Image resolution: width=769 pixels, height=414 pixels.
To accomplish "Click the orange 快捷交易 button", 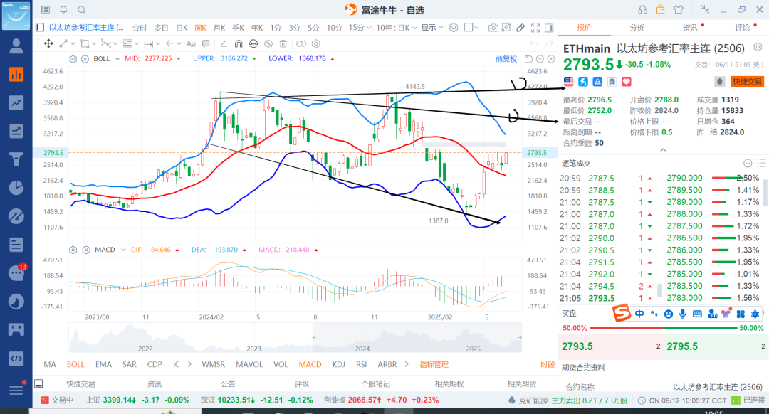I will click(x=747, y=82).
